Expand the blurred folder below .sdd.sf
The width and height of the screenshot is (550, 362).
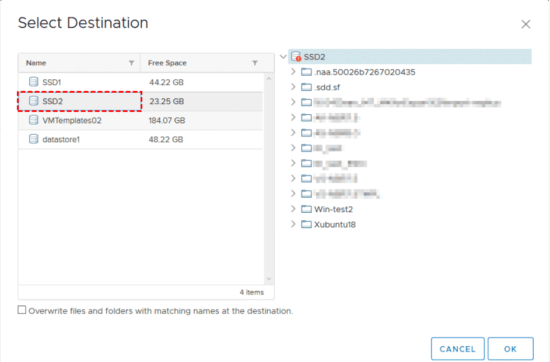click(293, 102)
